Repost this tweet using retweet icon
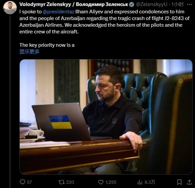The width and height of the screenshot is (195, 188). point(62,182)
